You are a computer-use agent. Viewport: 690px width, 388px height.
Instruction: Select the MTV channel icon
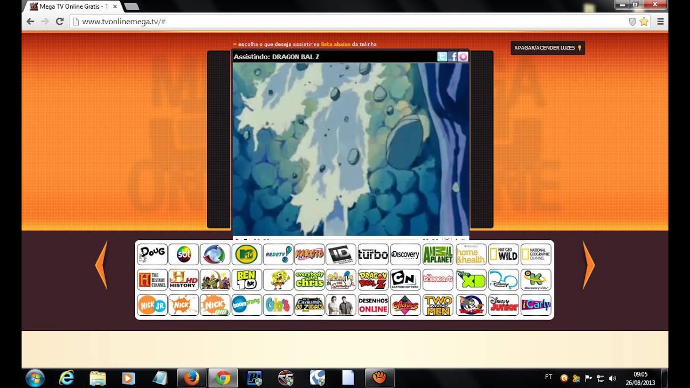(x=247, y=254)
